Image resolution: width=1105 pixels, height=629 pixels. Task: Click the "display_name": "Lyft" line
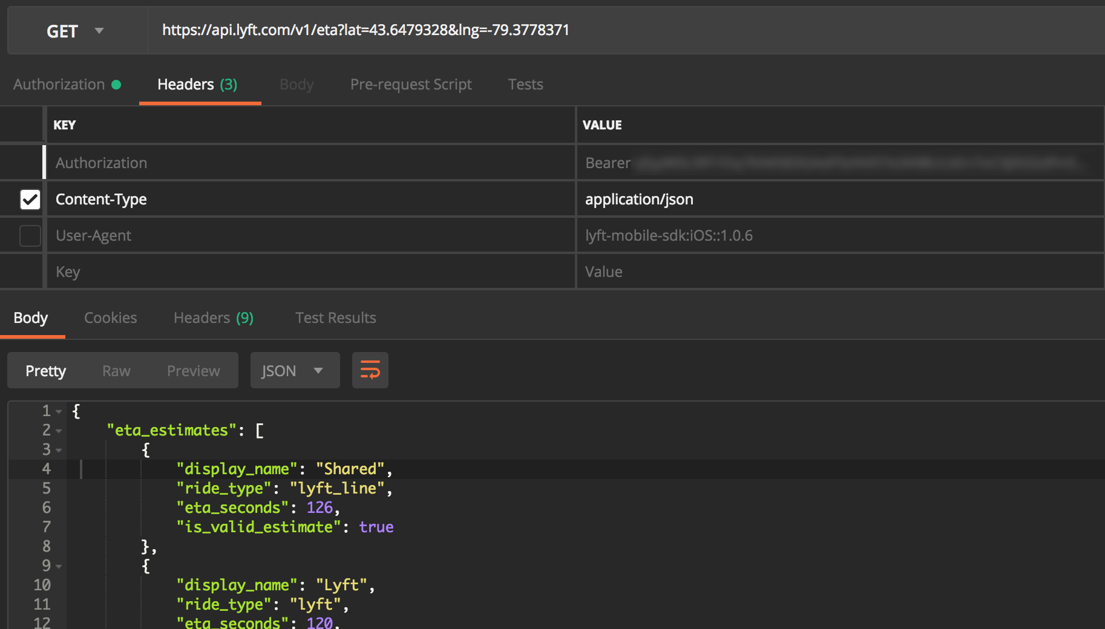[276, 585]
